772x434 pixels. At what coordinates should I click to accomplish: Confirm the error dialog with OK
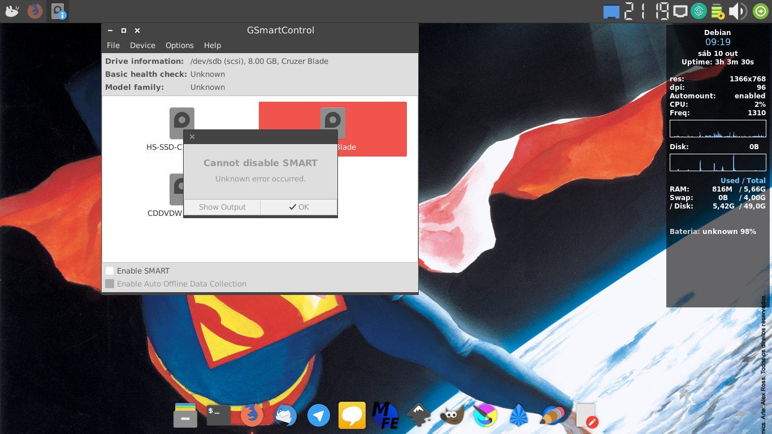(x=299, y=207)
